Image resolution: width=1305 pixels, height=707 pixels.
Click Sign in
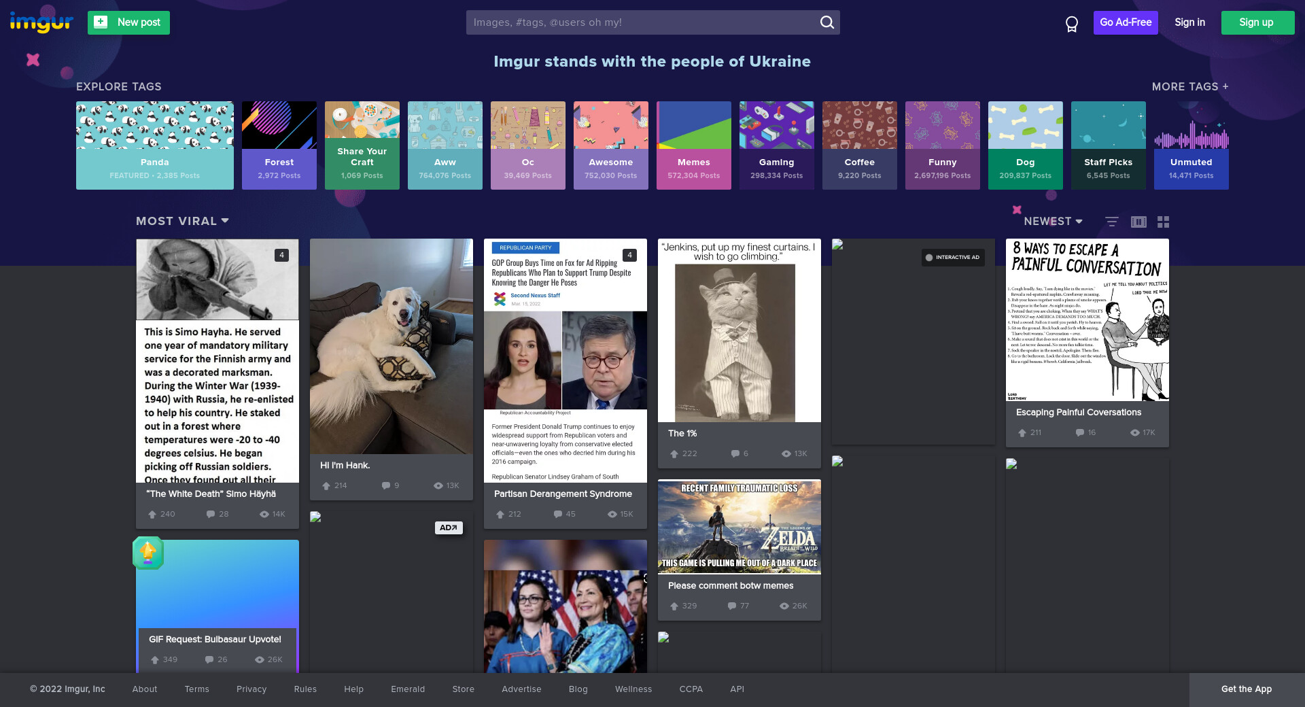click(1189, 22)
